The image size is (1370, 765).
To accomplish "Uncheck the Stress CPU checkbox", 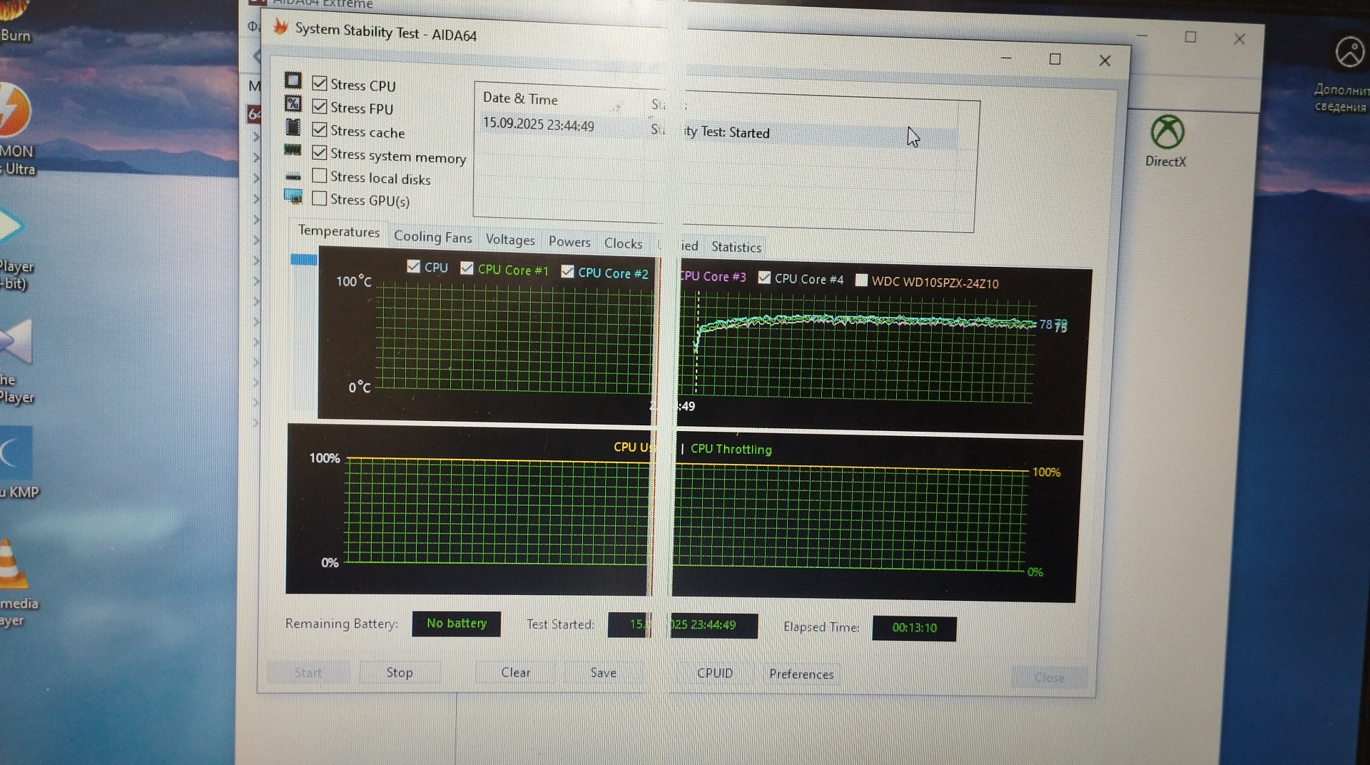I will coord(320,83).
